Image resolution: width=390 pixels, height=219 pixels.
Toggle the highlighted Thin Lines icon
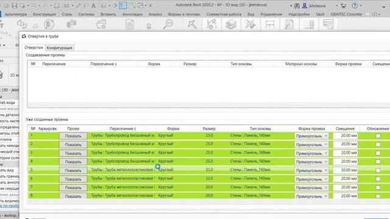coord(123,5)
